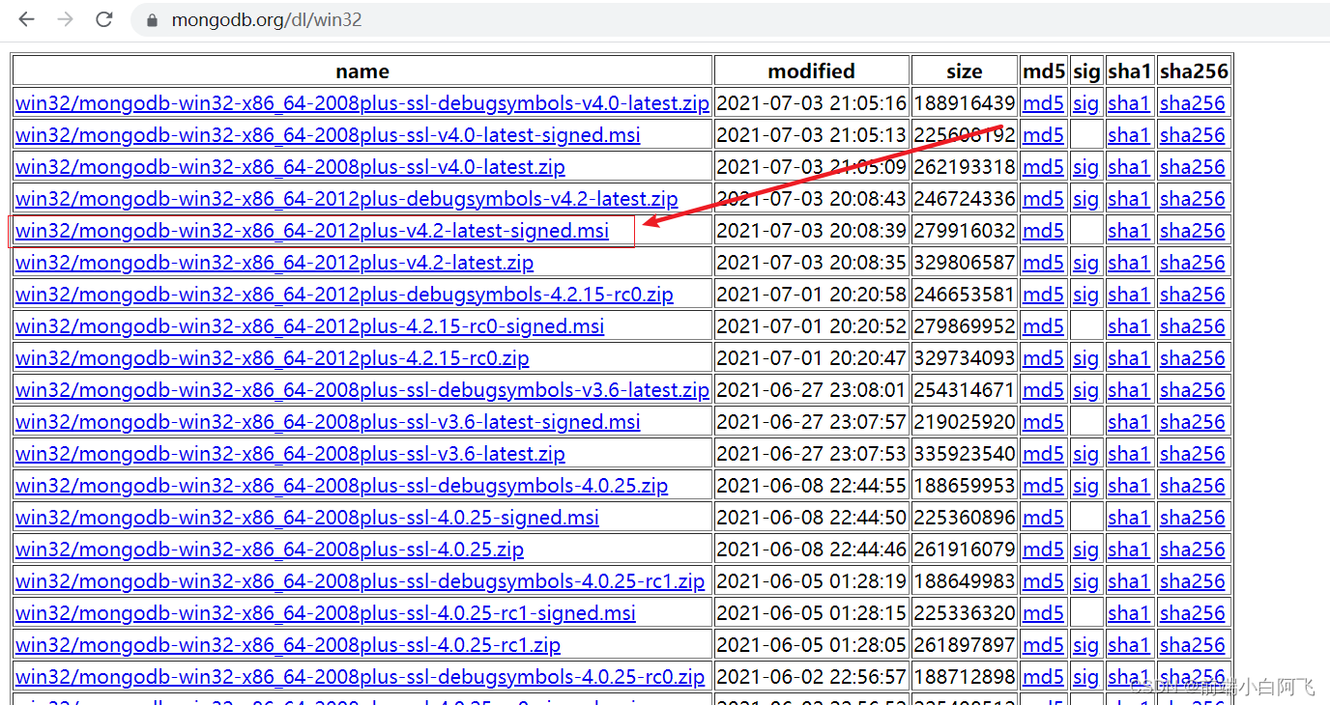Click size value 261897897
The image size is (1330, 705).
tap(965, 645)
